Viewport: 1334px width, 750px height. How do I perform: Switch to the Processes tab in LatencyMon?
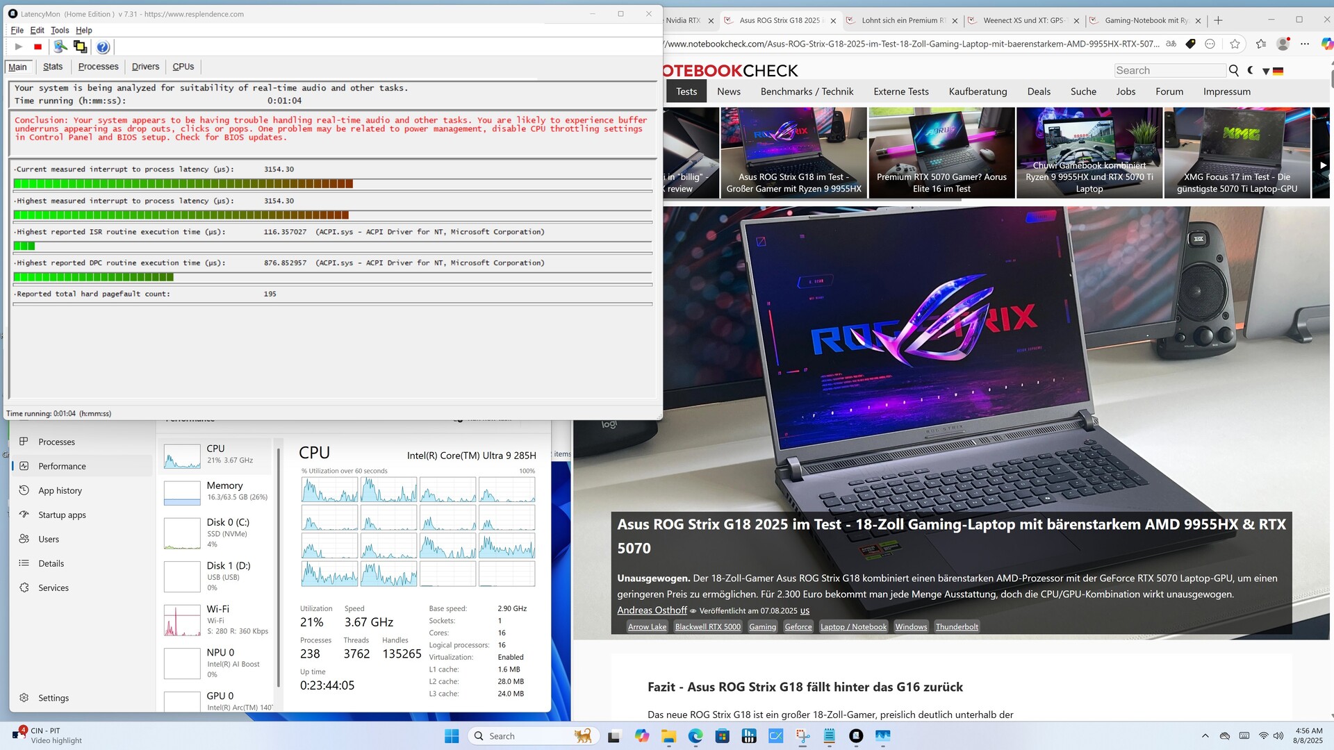click(x=98, y=67)
